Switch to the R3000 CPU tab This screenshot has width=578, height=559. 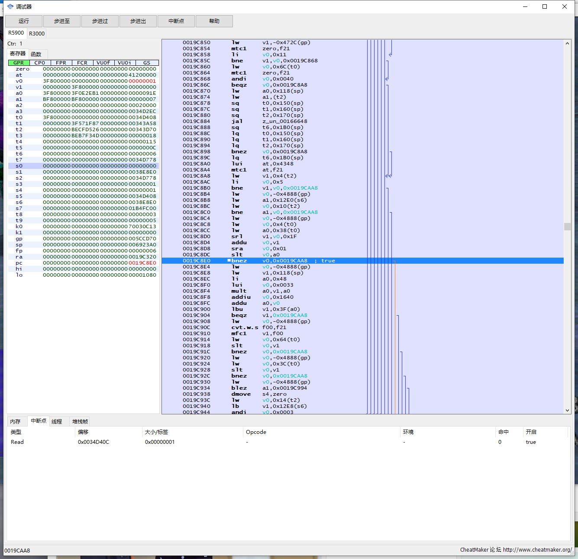click(x=37, y=33)
